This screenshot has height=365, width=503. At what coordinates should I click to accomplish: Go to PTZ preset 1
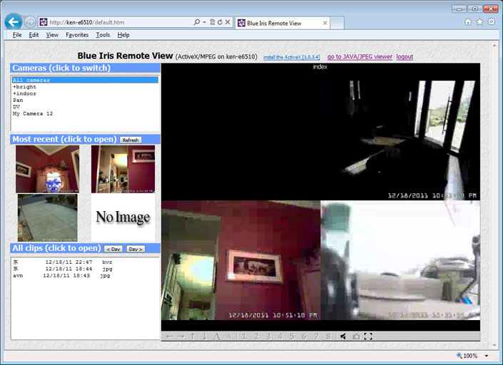click(244, 336)
